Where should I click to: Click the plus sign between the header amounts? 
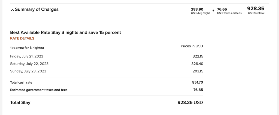coord(213,11)
